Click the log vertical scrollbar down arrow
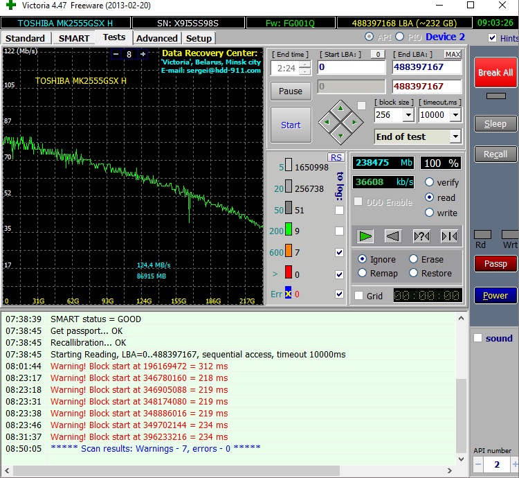The height and width of the screenshot is (478, 519). [x=461, y=459]
